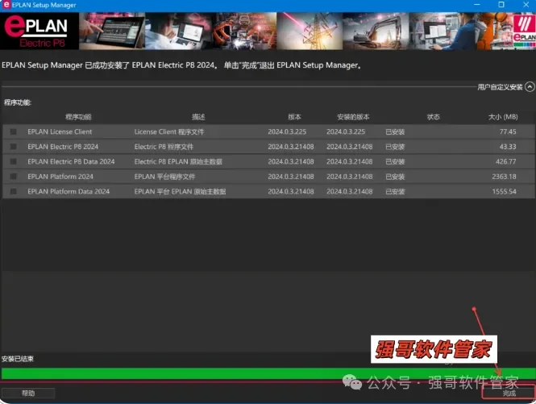Toggle the EPLAN License Client checkbox
Viewport: 536px width, 404px height.
click(x=14, y=131)
